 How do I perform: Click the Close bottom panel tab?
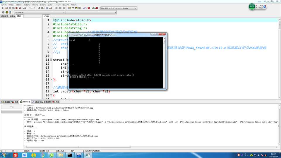tap(56, 102)
